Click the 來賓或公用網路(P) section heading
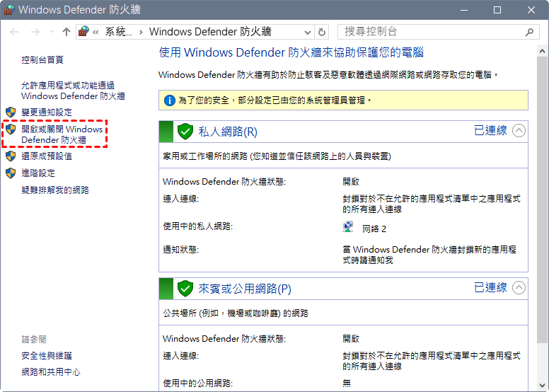The width and height of the screenshot is (549, 392). [x=244, y=289]
